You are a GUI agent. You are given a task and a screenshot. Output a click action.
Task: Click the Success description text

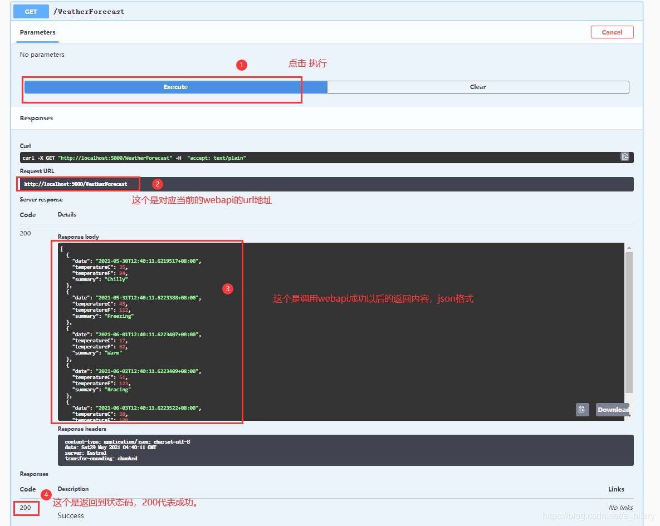point(71,515)
